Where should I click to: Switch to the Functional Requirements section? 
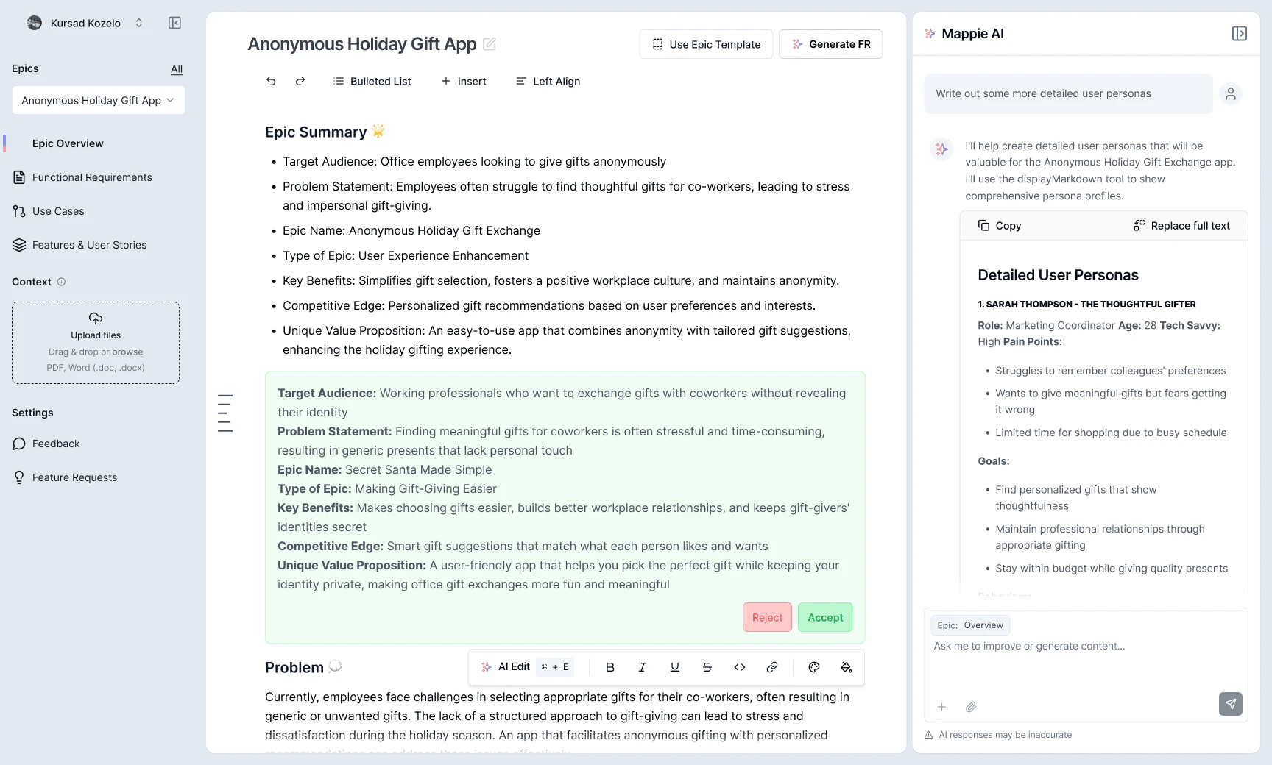coord(91,177)
